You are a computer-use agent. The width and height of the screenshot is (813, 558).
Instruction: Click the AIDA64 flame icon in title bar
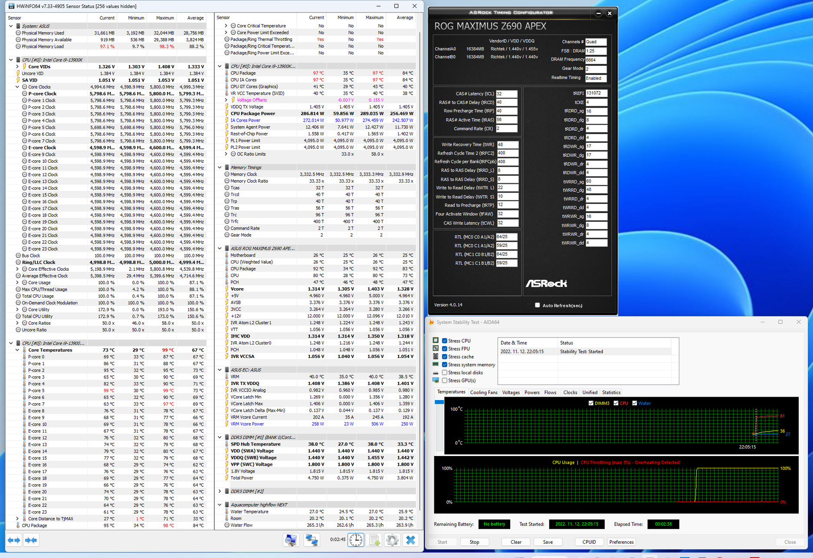(x=431, y=322)
